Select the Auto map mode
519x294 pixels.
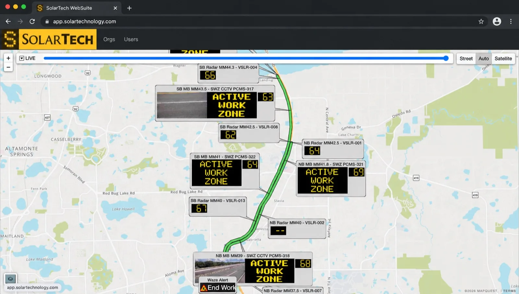(483, 59)
